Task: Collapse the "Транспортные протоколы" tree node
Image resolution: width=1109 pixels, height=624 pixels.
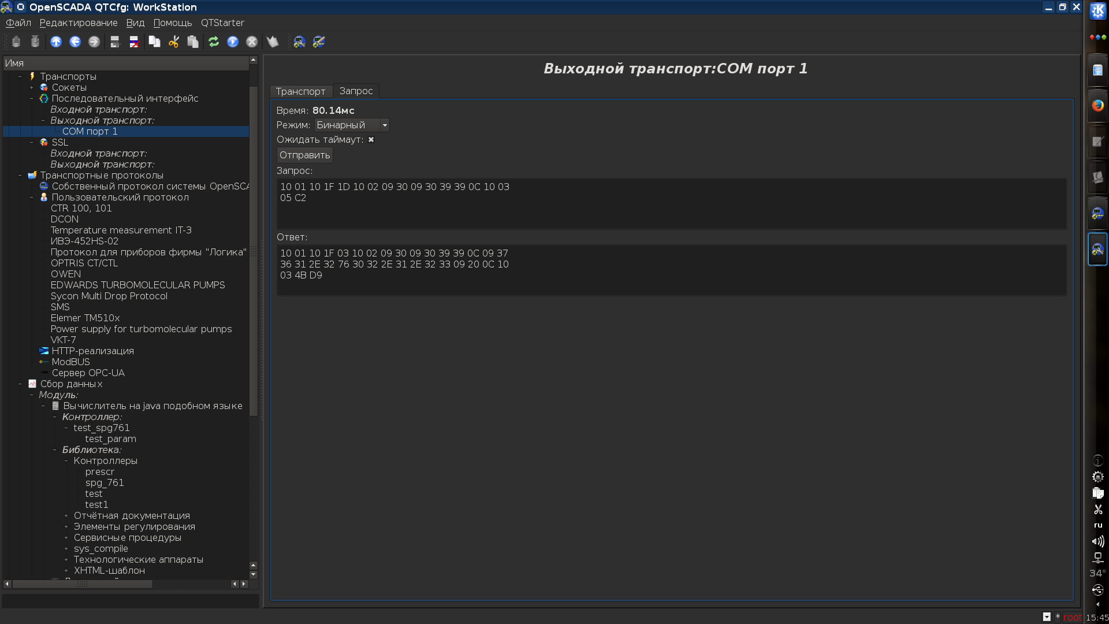Action: 20,176
